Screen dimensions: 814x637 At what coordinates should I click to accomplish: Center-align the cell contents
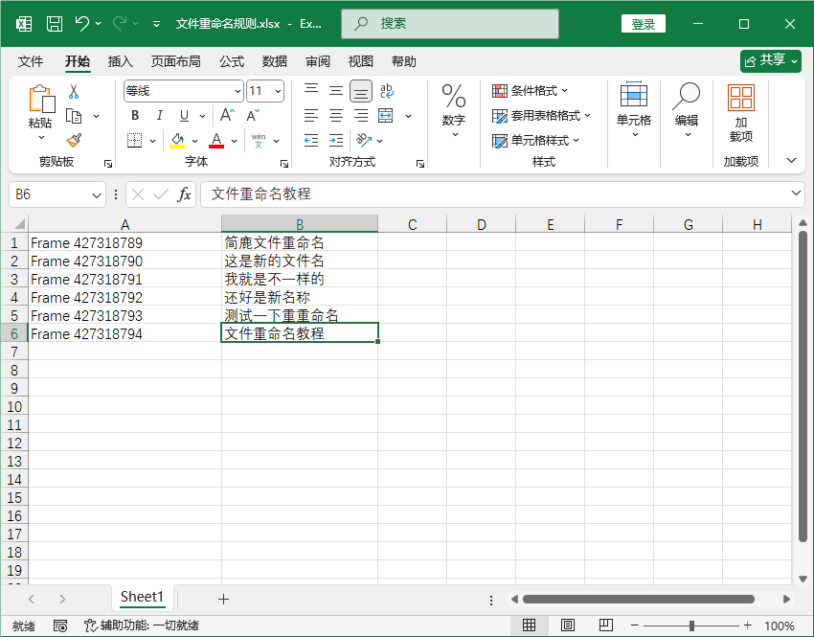pos(334,115)
